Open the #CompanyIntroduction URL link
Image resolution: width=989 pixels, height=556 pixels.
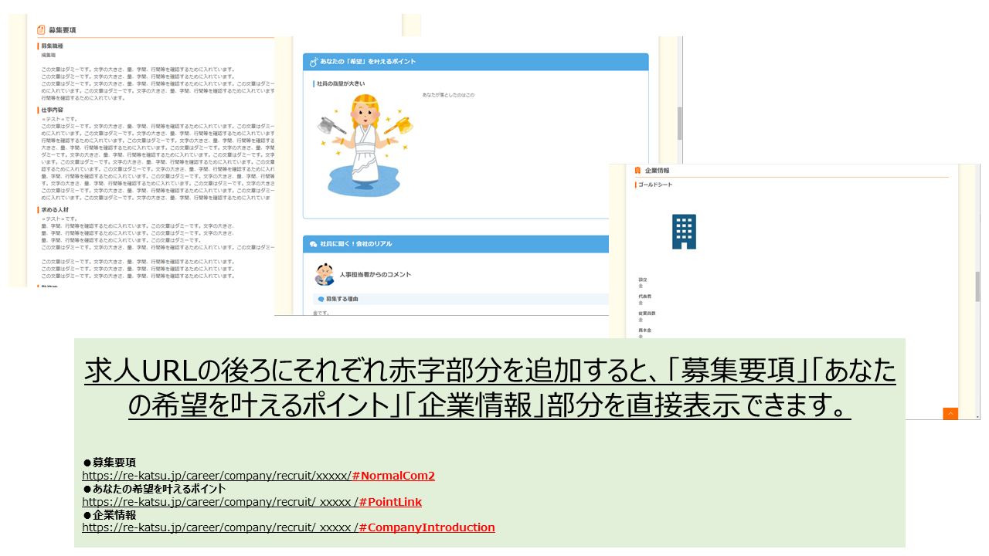288,527
